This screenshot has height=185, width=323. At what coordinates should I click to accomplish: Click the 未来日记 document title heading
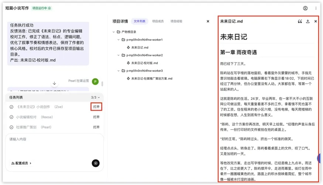(x=234, y=37)
